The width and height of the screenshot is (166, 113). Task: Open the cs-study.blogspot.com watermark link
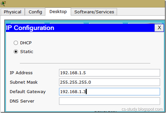click(142, 109)
